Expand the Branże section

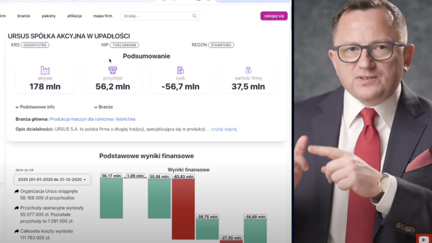pyautogui.click(x=104, y=107)
